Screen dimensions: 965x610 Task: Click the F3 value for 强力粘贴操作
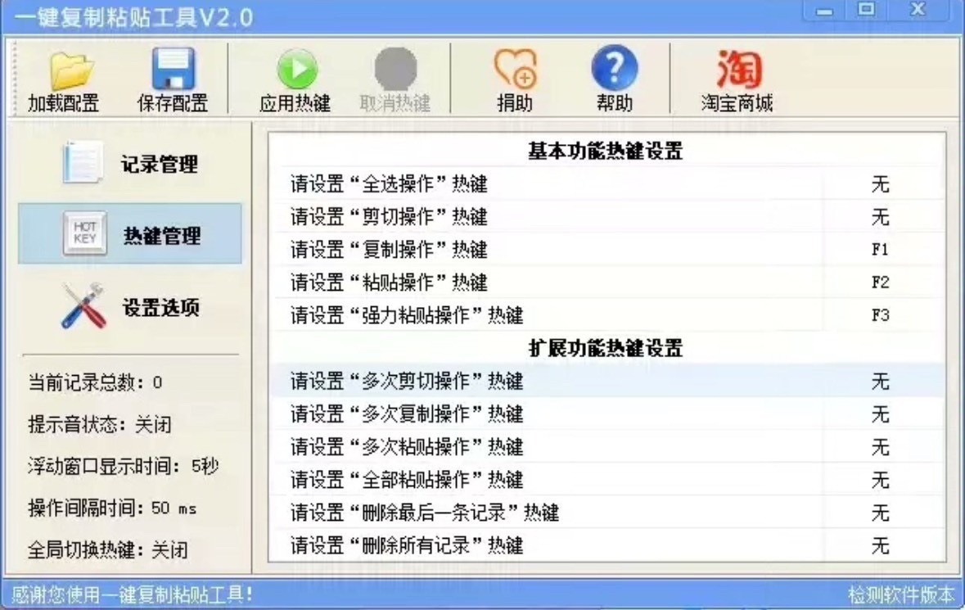click(x=880, y=315)
